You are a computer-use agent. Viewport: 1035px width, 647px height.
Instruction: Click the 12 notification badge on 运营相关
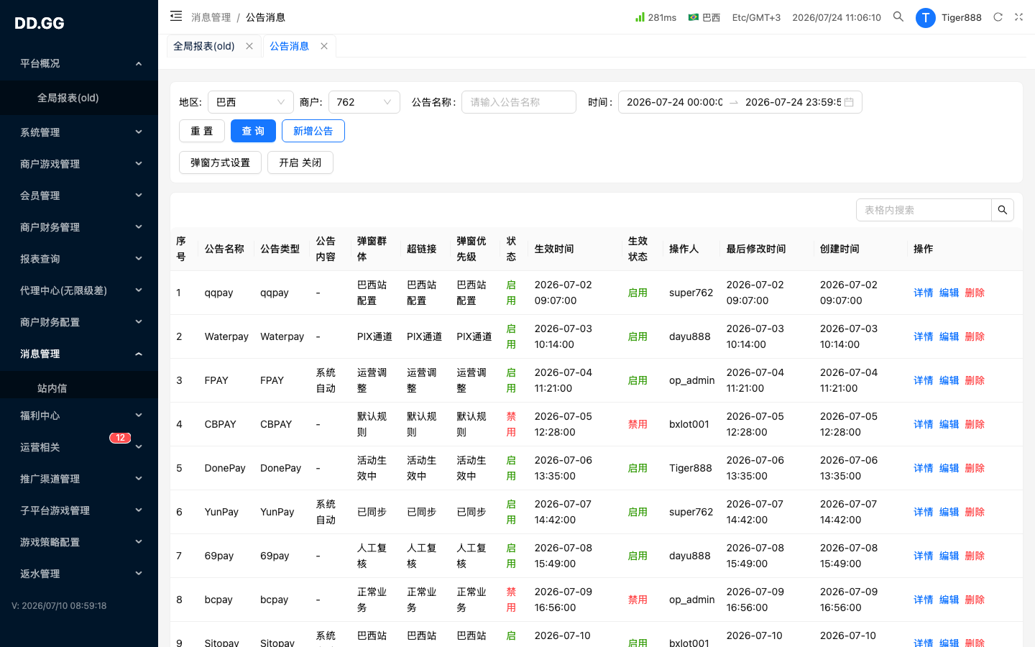[x=120, y=438]
